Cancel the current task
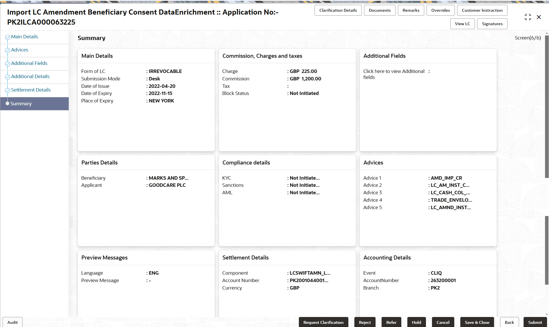Image resolution: width=549 pixels, height=327 pixels. [443, 322]
